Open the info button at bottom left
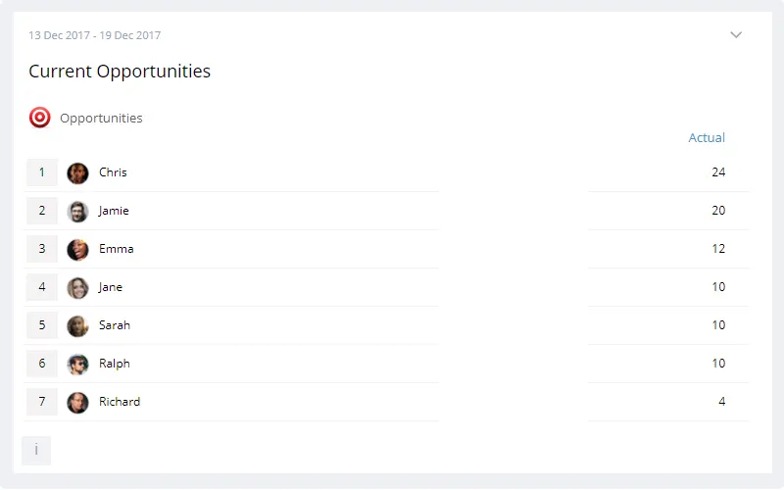This screenshot has width=784, height=490. click(x=36, y=451)
